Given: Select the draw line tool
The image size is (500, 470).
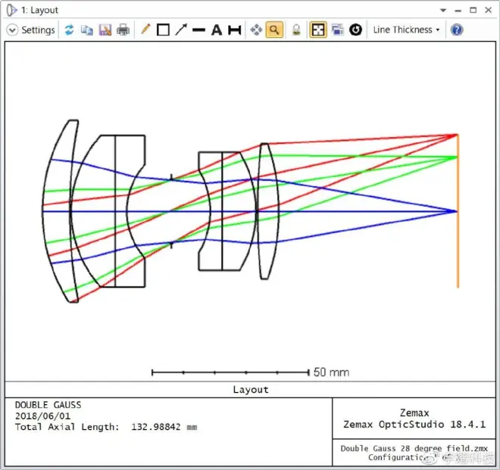Looking at the screenshot, I should pyautogui.click(x=198, y=30).
